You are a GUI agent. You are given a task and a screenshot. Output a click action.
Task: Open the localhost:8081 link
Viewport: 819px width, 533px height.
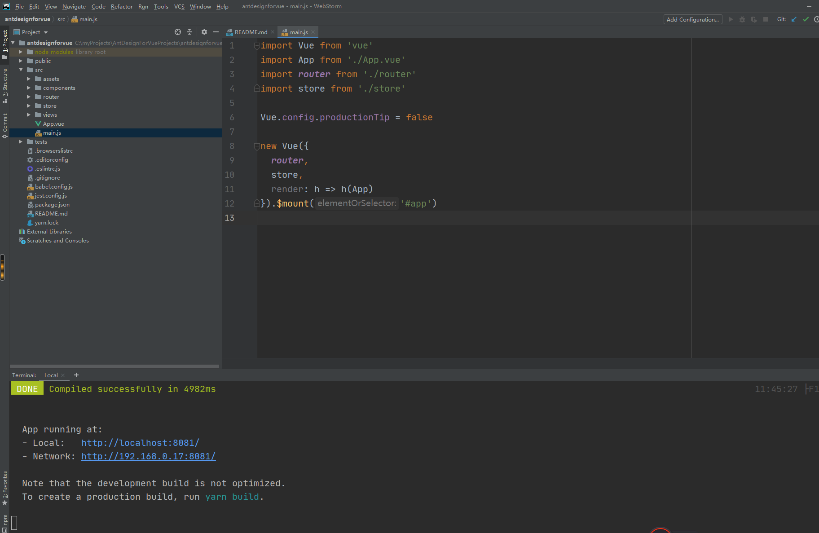click(140, 443)
